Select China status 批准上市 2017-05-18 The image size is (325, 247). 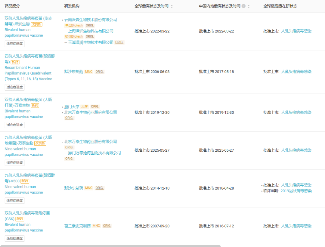[216, 72]
